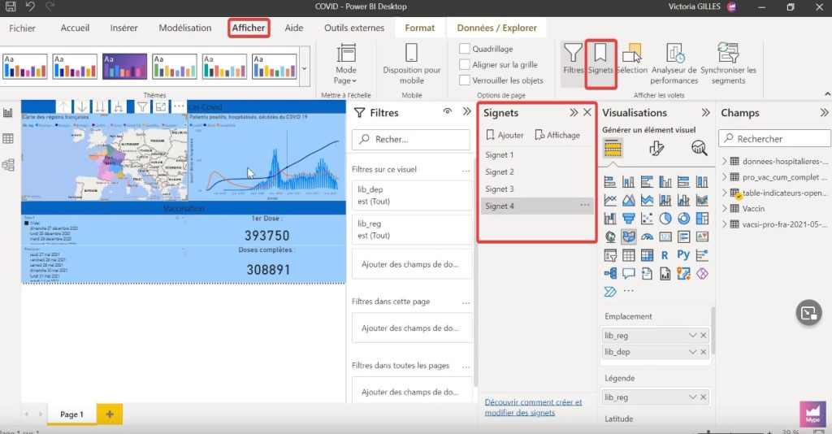832x434 pixels.
Task: Select the Q&A speech bubble visual
Action: click(x=628, y=274)
